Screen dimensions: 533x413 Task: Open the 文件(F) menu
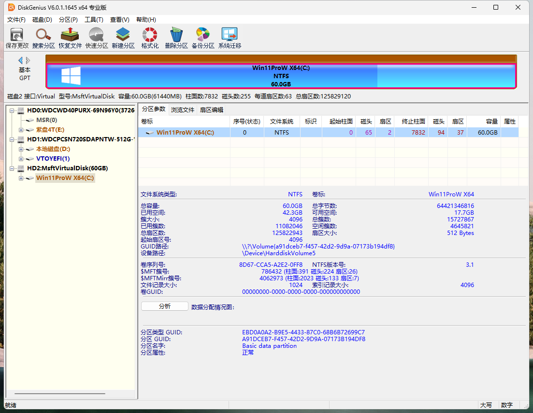[16, 20]
